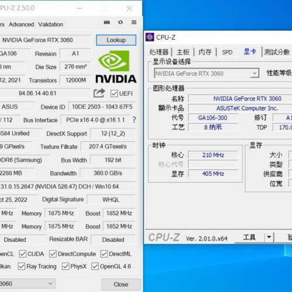Click the camera screenshot icon in GPU-Z
The width and height of the screenshot is (292, 292).
107,22
